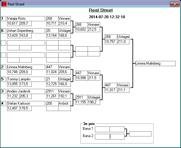Image resolution: width=181 pixels, height=148 pixels.
Task: Click the seed number 1 box
Action: pos(3,18)
